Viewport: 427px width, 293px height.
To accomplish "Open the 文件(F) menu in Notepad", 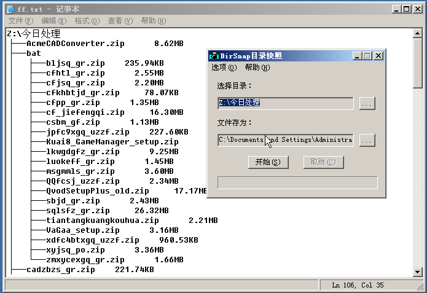I will 21,21.
